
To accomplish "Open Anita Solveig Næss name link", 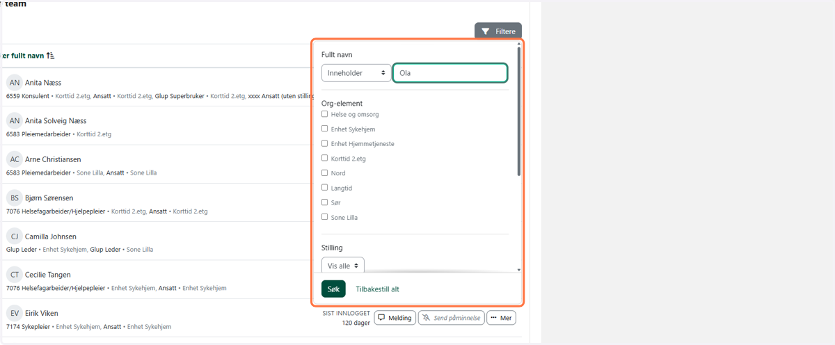I will [x=56, y=121].
